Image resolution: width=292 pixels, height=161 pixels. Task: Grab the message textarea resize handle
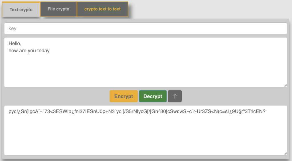285,85
